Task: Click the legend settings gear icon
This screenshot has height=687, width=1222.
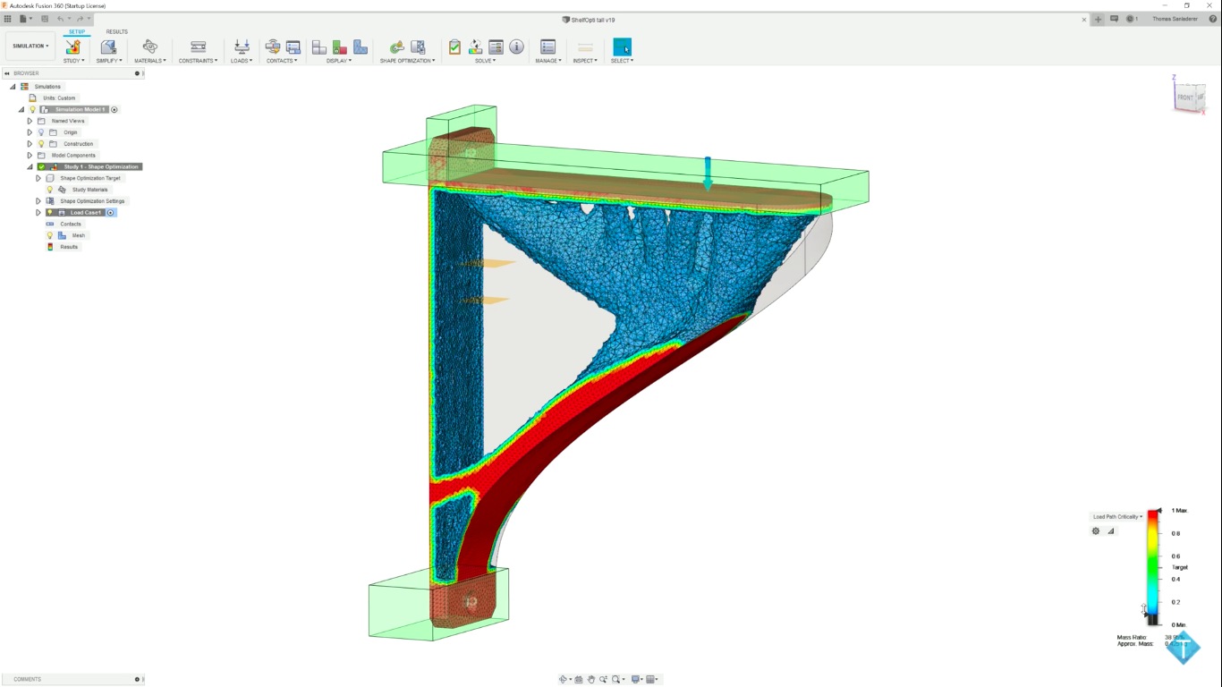Action: point(1096,531)
